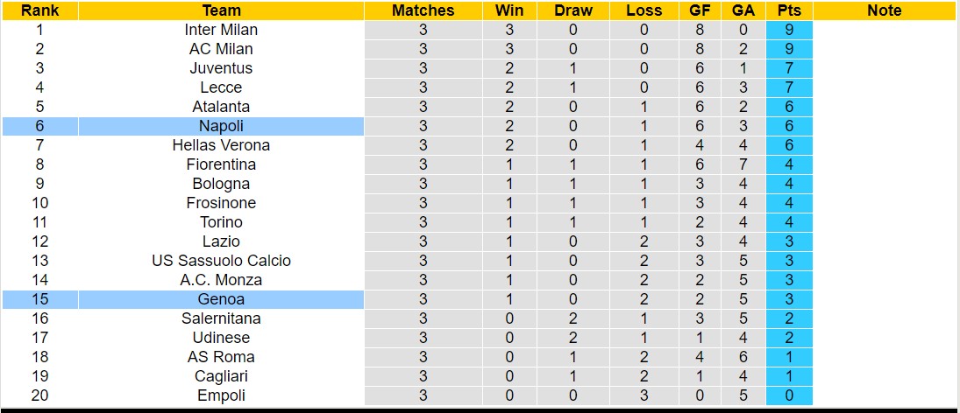Open the AC Milan team link
Image resolution: width=960 pixels, height=413 pixels.
(221, 49)
